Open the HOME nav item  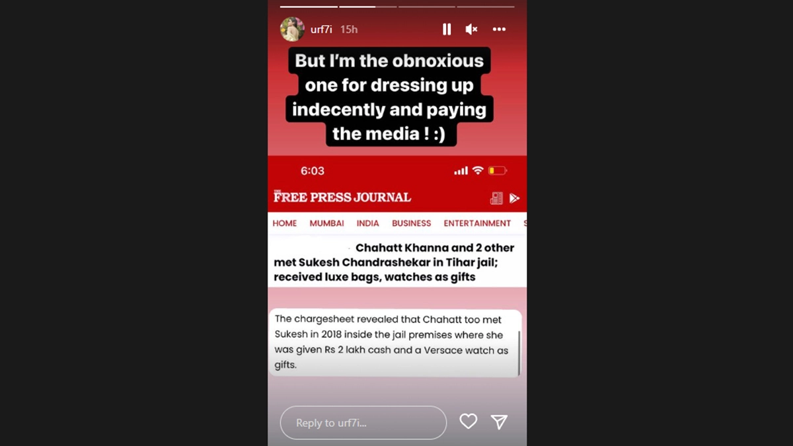285,223
